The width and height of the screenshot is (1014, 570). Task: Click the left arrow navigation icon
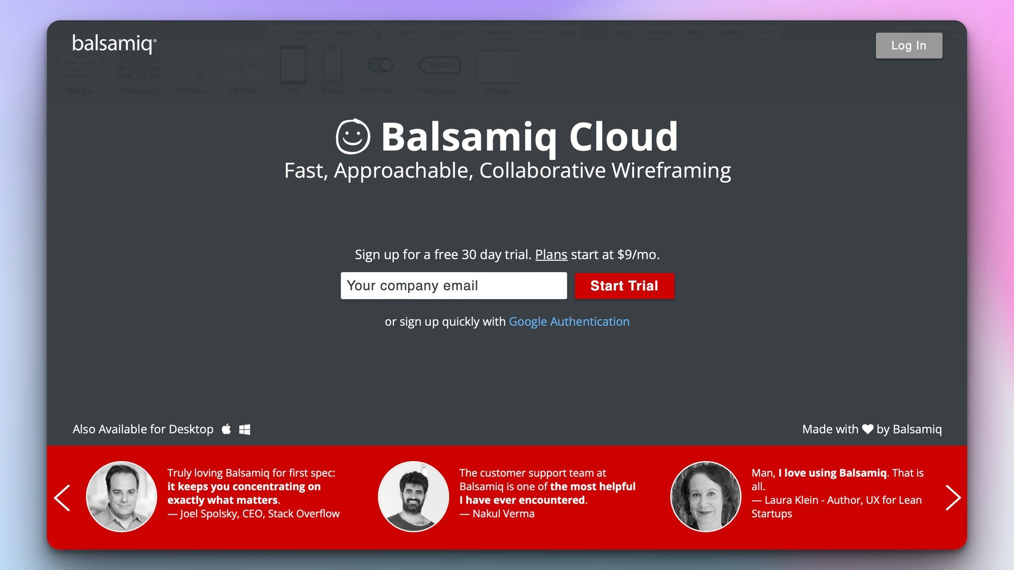point(62,496)
